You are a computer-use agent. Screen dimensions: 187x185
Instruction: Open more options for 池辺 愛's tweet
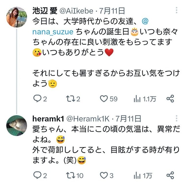pos(177,10)
